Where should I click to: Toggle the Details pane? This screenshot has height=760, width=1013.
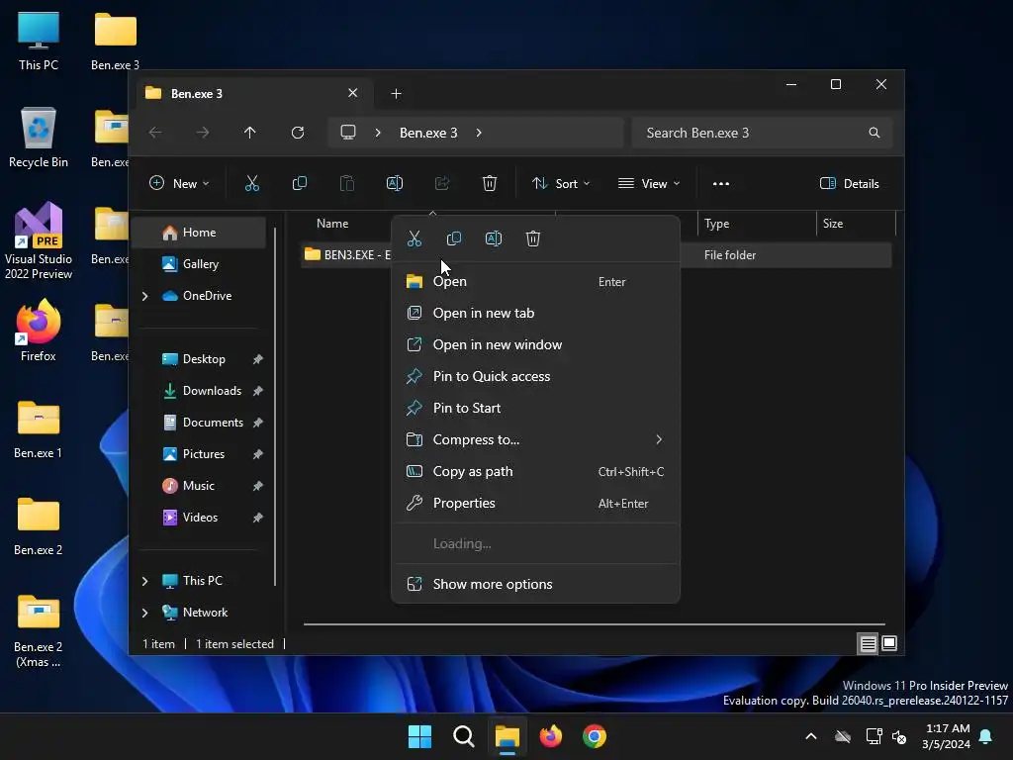[850, 183]
